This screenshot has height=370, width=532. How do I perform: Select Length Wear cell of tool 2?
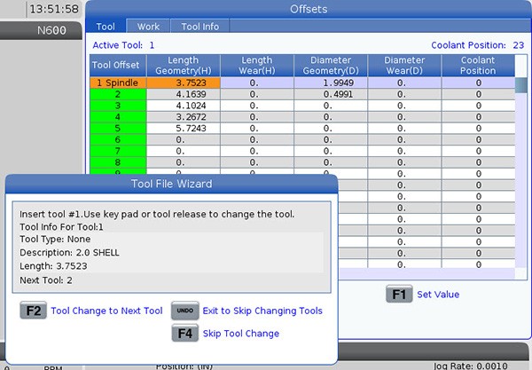[257, 94]
